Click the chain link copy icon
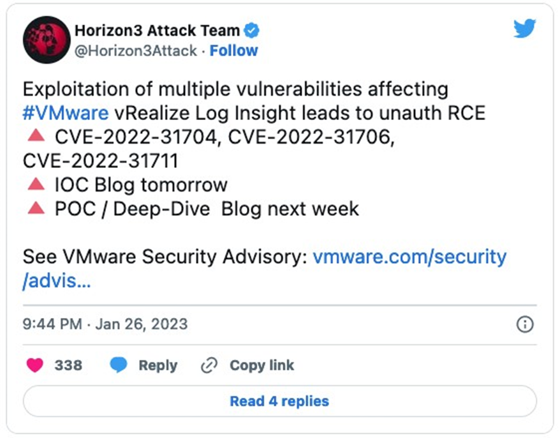The height and width of the screenshot is (438, 560). (209, 365)
